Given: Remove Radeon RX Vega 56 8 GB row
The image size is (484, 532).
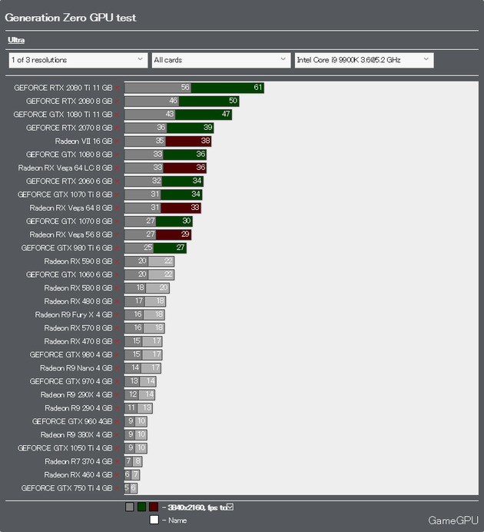Looking at the screenshot, I should (117, 234).
